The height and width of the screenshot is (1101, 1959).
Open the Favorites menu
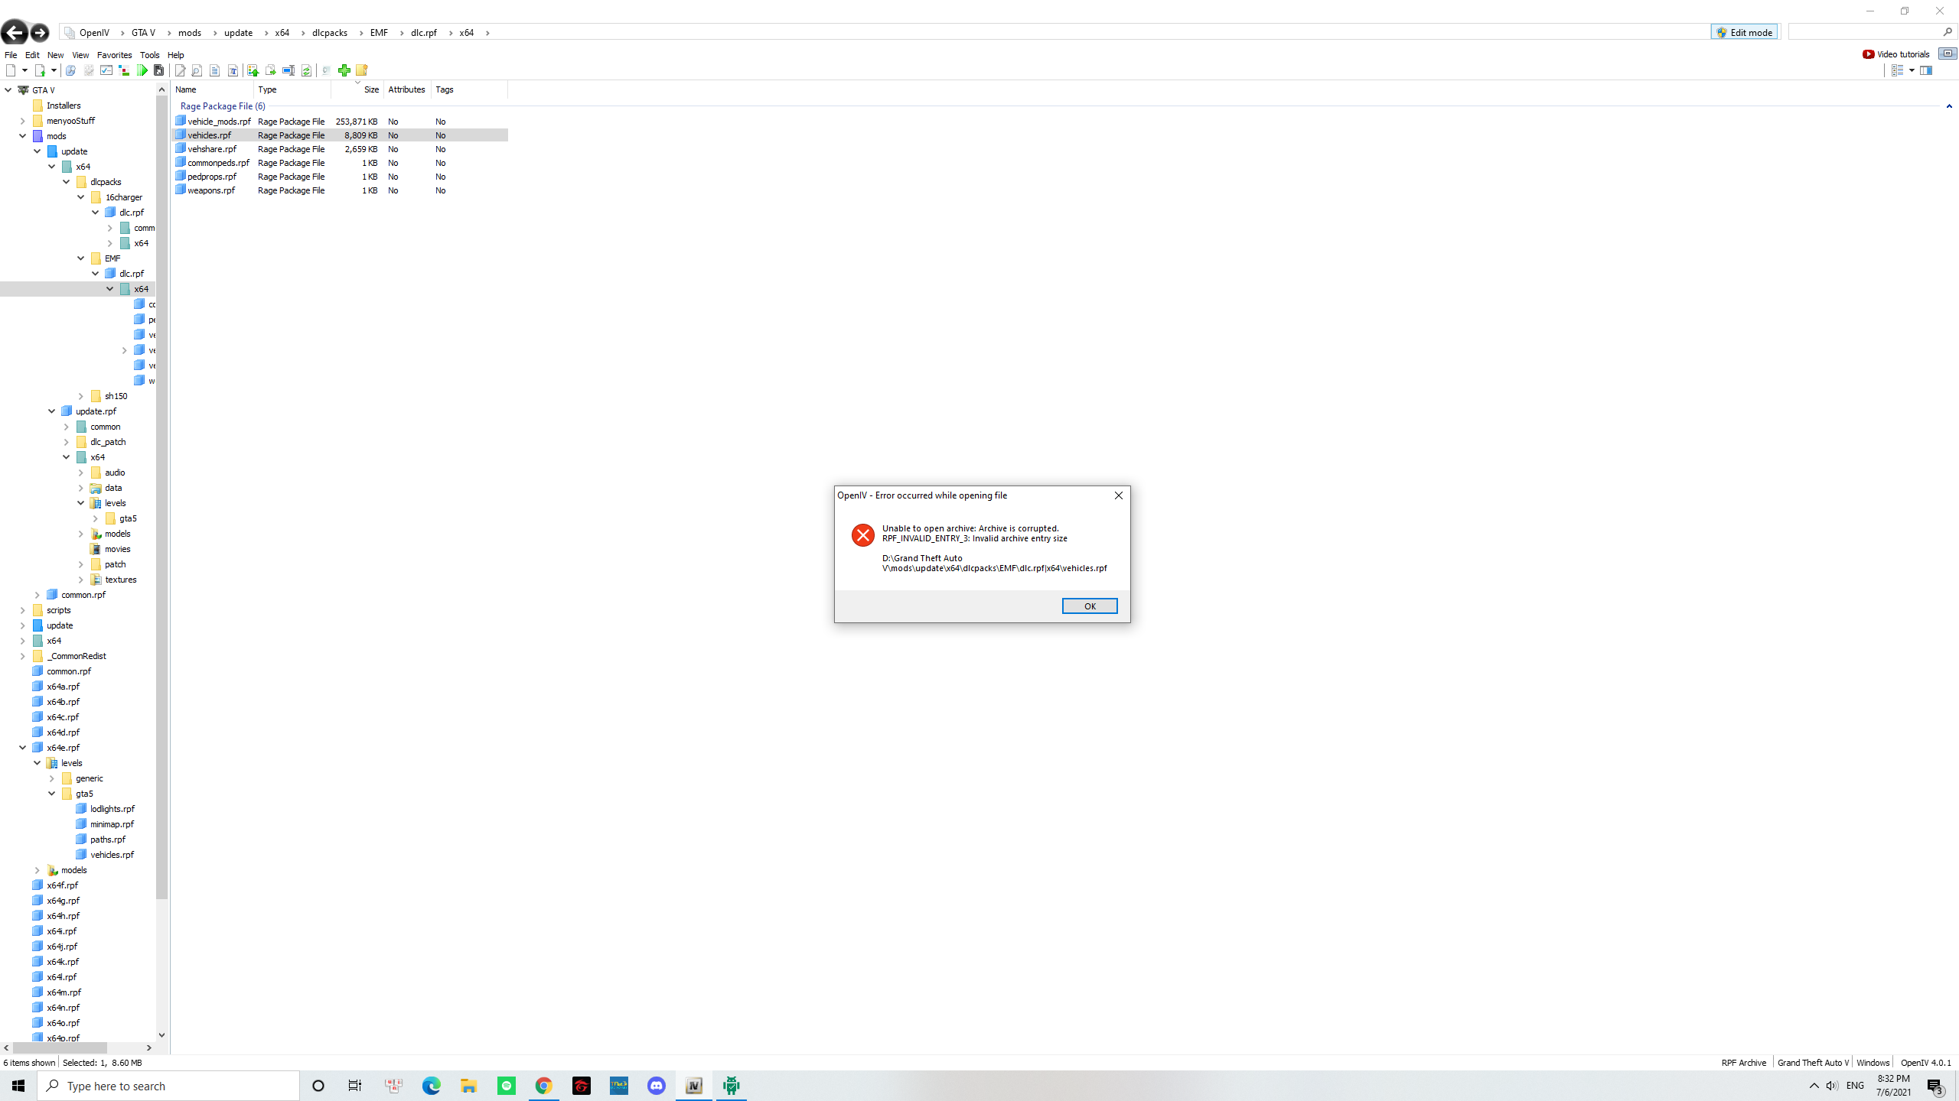[x=114, y=55]
